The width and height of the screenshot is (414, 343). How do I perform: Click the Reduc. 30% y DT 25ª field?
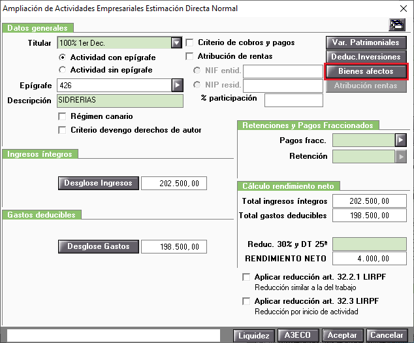[370, 244]
